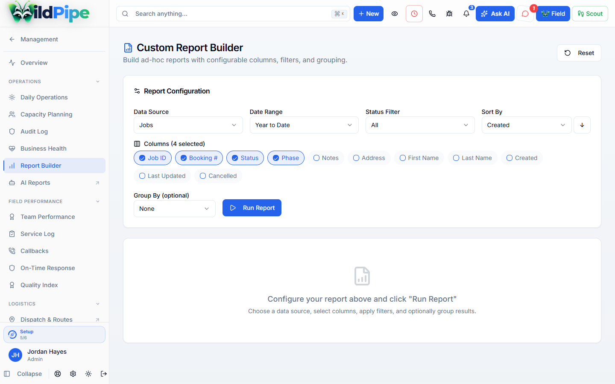This screenshot has width=615, height=384.
Task: Open Daily Operations page
Action: click(x=54, y=97)
